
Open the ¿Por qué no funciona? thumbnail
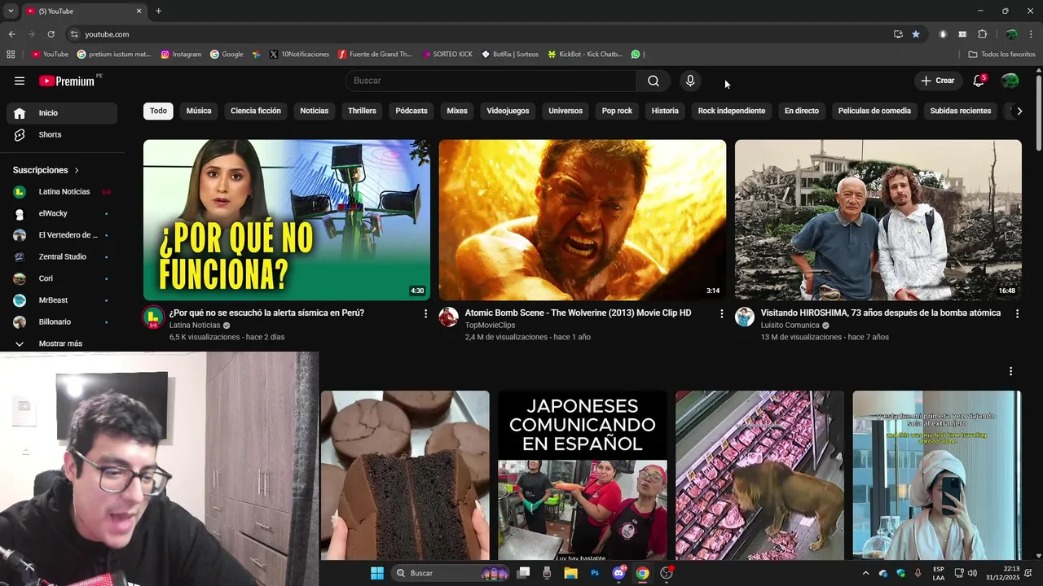[287, 220]
